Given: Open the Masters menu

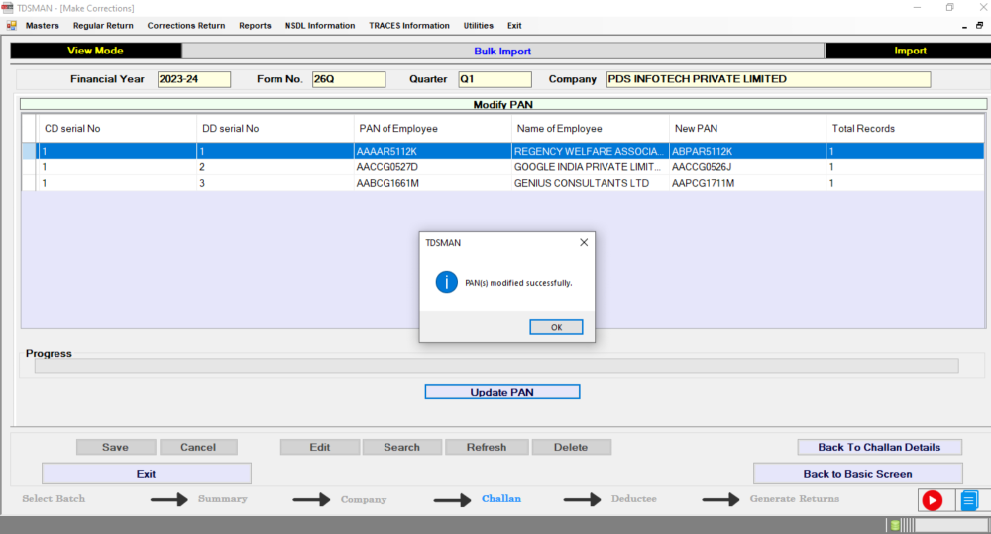Looking at the screenshot, I should (43, 26).
